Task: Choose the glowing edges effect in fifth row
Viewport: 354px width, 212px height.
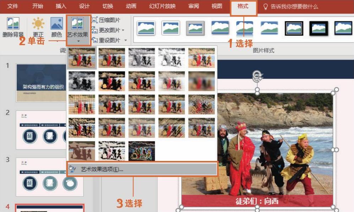Action: [x=142, y=151]
